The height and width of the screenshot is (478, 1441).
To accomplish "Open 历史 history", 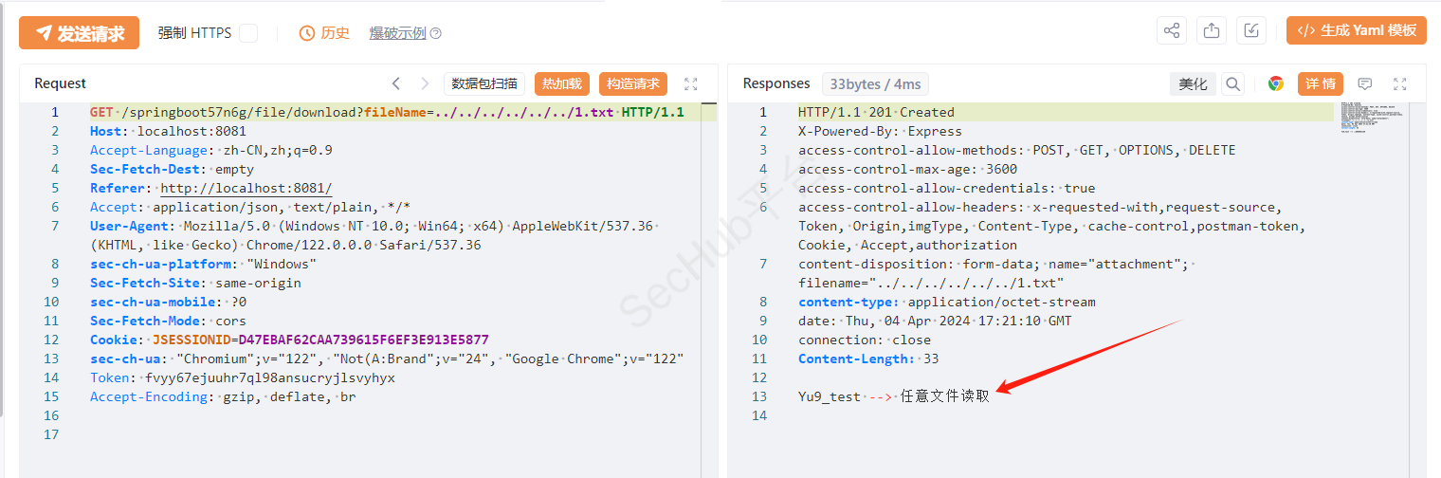I will point(324,33).
